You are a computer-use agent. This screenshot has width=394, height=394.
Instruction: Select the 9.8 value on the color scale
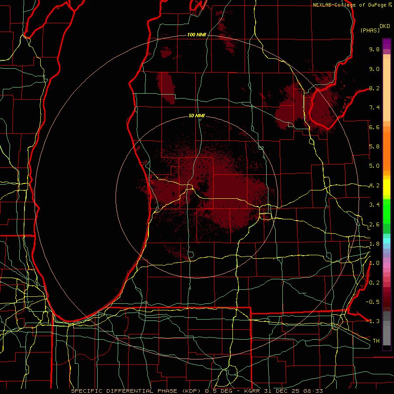(374, 49)
